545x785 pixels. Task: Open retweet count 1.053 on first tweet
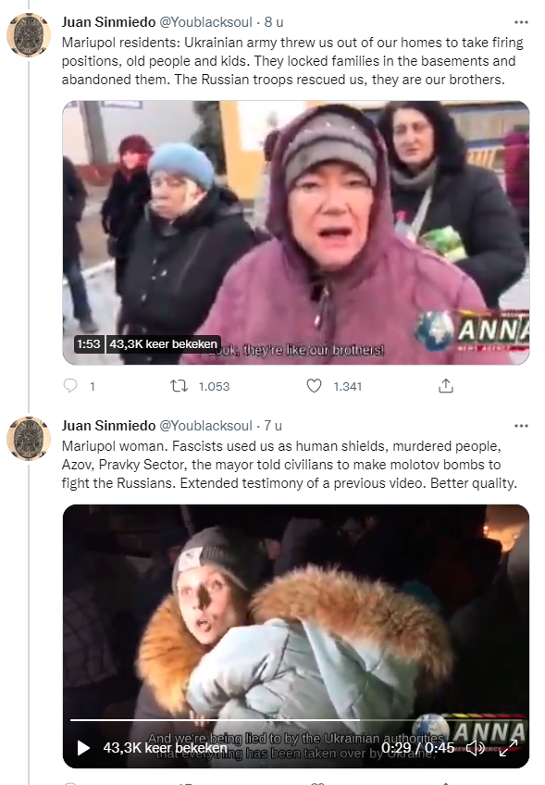pos(214,387)
